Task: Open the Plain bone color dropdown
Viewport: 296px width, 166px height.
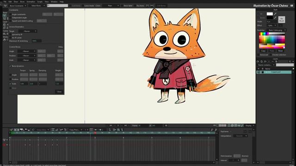Action: click(x=111, y=6)
